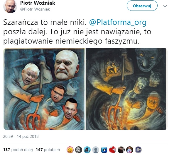Open the Piotr Woźniak display name link
Image resolution: width=179 pixels, height=156 pixels.
click(38, 3)
